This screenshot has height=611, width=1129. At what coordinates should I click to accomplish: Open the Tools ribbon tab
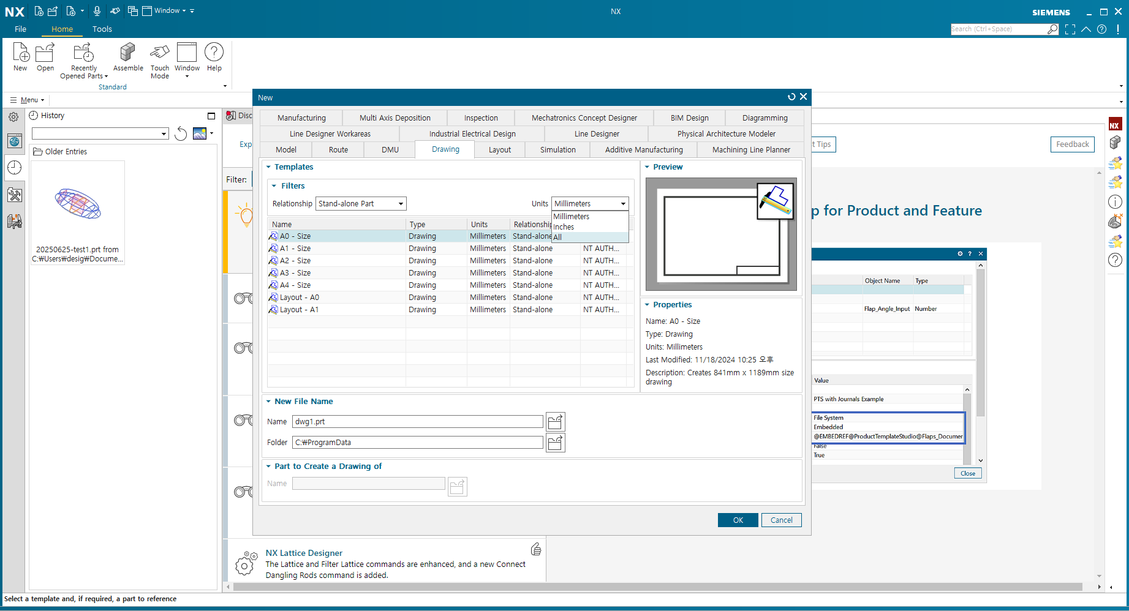[102, 29]
